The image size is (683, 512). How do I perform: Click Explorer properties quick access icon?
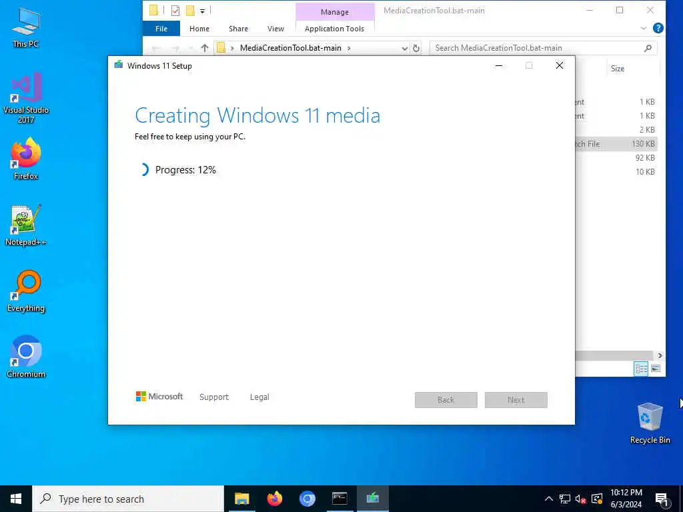coord(175,11)
